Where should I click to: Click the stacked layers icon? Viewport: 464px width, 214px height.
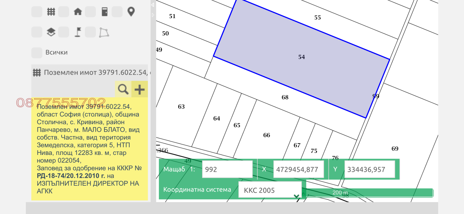(x=51, y=32)
